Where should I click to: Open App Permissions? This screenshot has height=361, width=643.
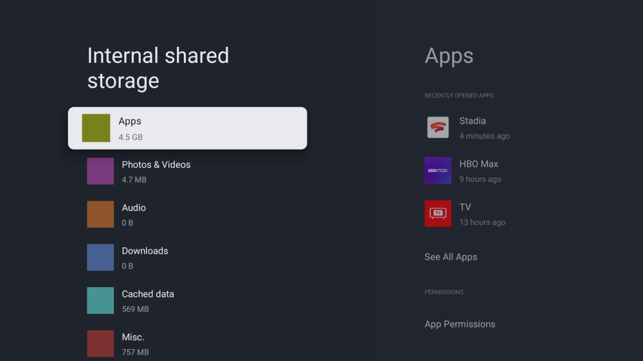click(x=460, y=324)
